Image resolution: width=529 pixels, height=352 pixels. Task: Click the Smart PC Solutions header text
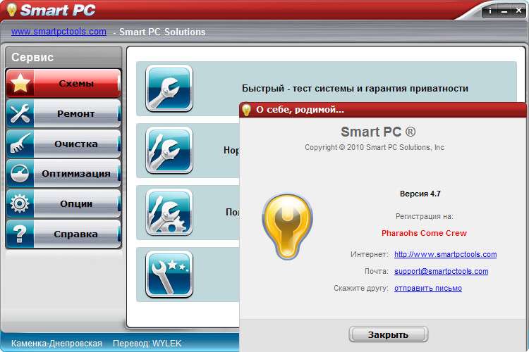tap(162, 32)
